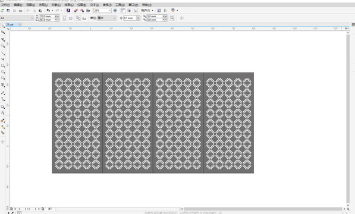Toggle Current page layout button

84,18
